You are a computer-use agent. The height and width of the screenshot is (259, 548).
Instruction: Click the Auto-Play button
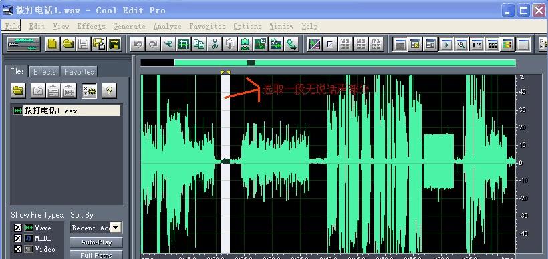(96, 242)
